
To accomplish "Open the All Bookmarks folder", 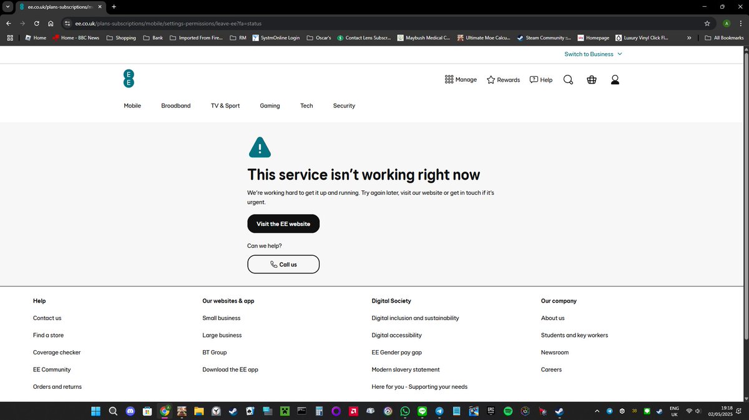I will [x=724, y=37].
